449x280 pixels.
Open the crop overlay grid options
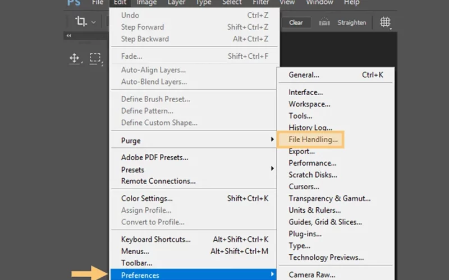pos(385,22)
